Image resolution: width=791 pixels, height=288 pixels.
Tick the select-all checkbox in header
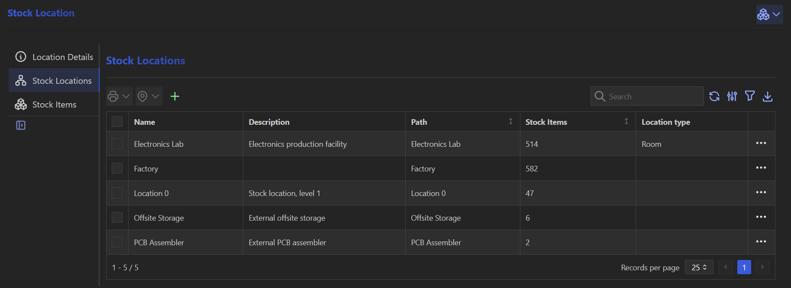pyautogui.click(x=117, y=122)
